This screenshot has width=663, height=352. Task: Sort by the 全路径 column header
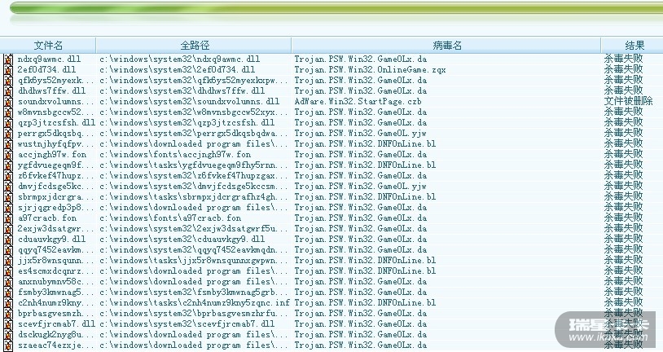coord(194,46)
